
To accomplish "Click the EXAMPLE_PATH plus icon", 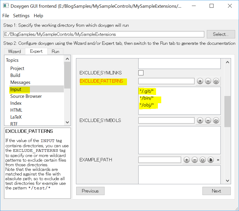I will [x=186, y=160].
